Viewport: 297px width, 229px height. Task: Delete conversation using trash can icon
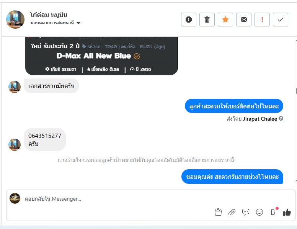[x=207, y=20]
